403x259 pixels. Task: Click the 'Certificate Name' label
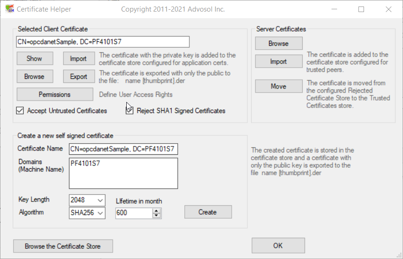(40, 148)
